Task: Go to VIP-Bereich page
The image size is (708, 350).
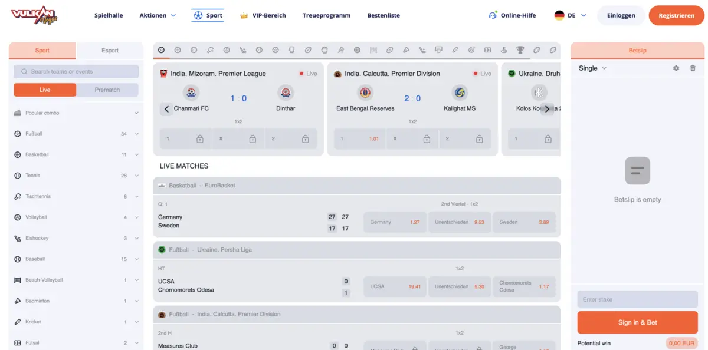Action: 263,15
